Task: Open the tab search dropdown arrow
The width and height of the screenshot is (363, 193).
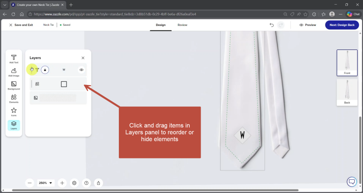Action: click(x=5, y=5)
